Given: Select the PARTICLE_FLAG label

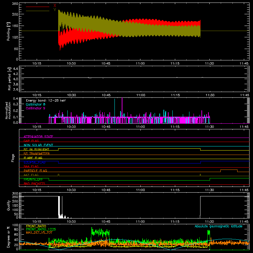Looking at the screenshot, I should (x=35, y=170).
